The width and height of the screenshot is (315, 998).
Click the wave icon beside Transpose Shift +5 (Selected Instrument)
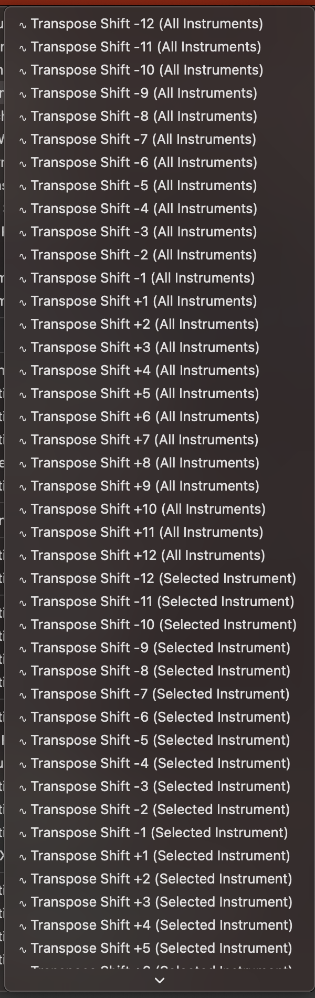(x=23, y=949)
